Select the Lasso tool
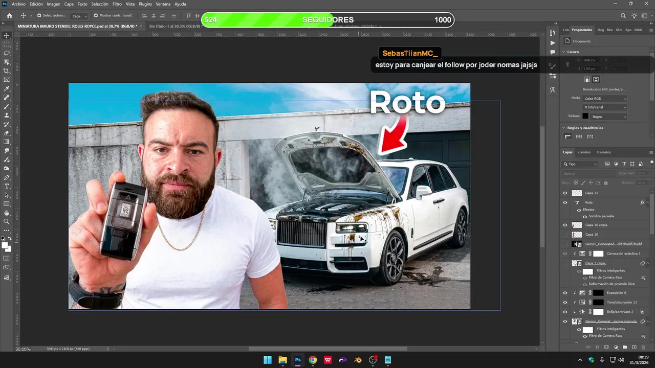655x368 pixels. (7, 53)
